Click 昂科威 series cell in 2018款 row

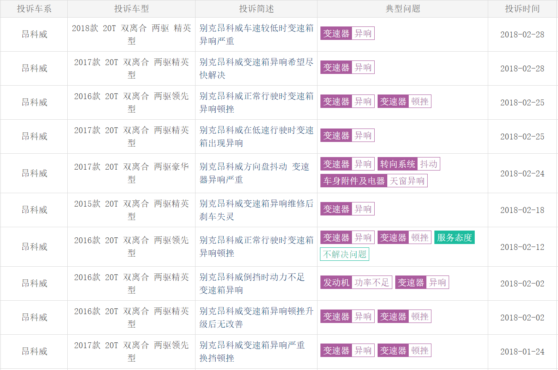click(34, 34)
